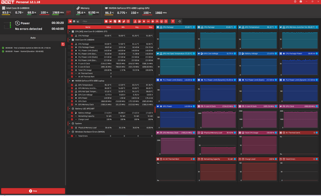This screenshot has width=321, height=196.
Task: Toggle the voltage sensors filter icon
Action: (x=139, y=21)
